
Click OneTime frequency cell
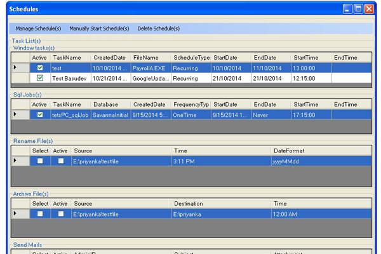(x=191, y=115)
